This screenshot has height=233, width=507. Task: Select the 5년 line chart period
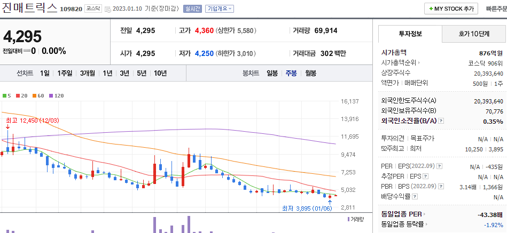pyautogui.click(x=141, y=73)
